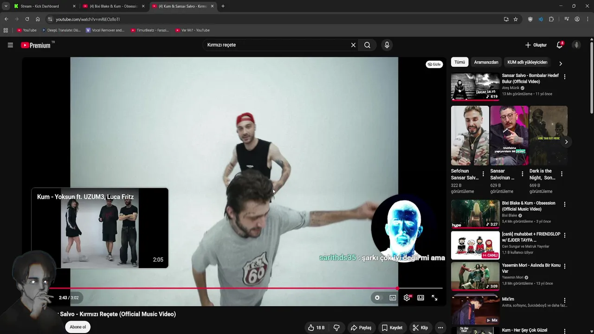
Task: Open a new browser tab
Action: [223, 6]
